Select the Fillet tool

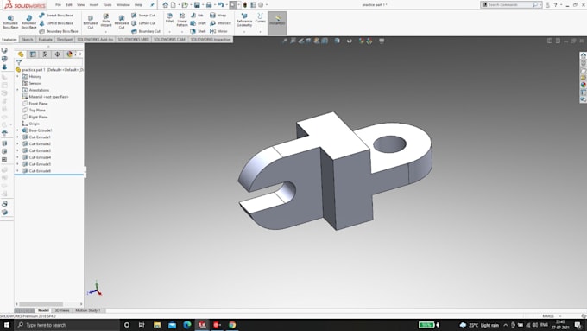(169, 18)
